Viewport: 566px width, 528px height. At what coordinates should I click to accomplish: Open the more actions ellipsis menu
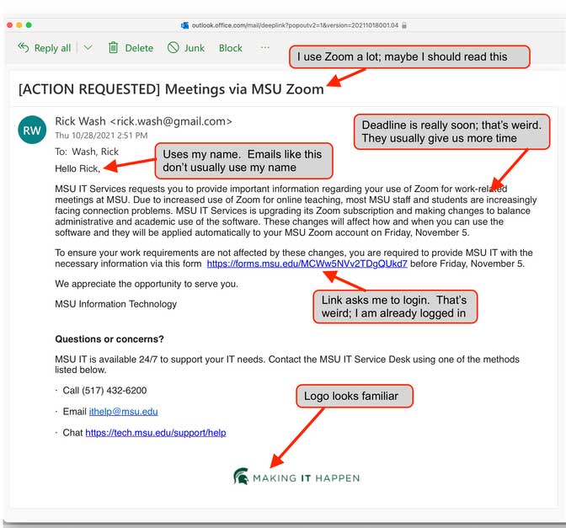(x=265, y=48)
